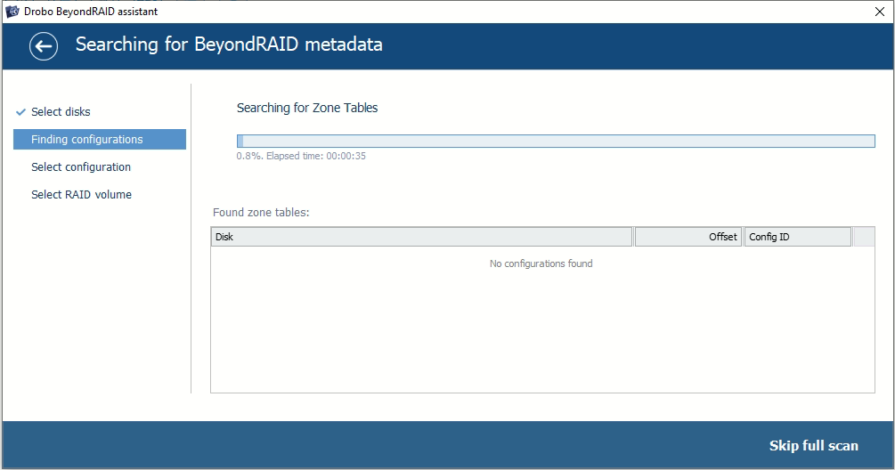The height and width of the screenshot is (470, 895).
Task: Click the "Searching for Zone Tables" heading
Action: pos(307,108)
